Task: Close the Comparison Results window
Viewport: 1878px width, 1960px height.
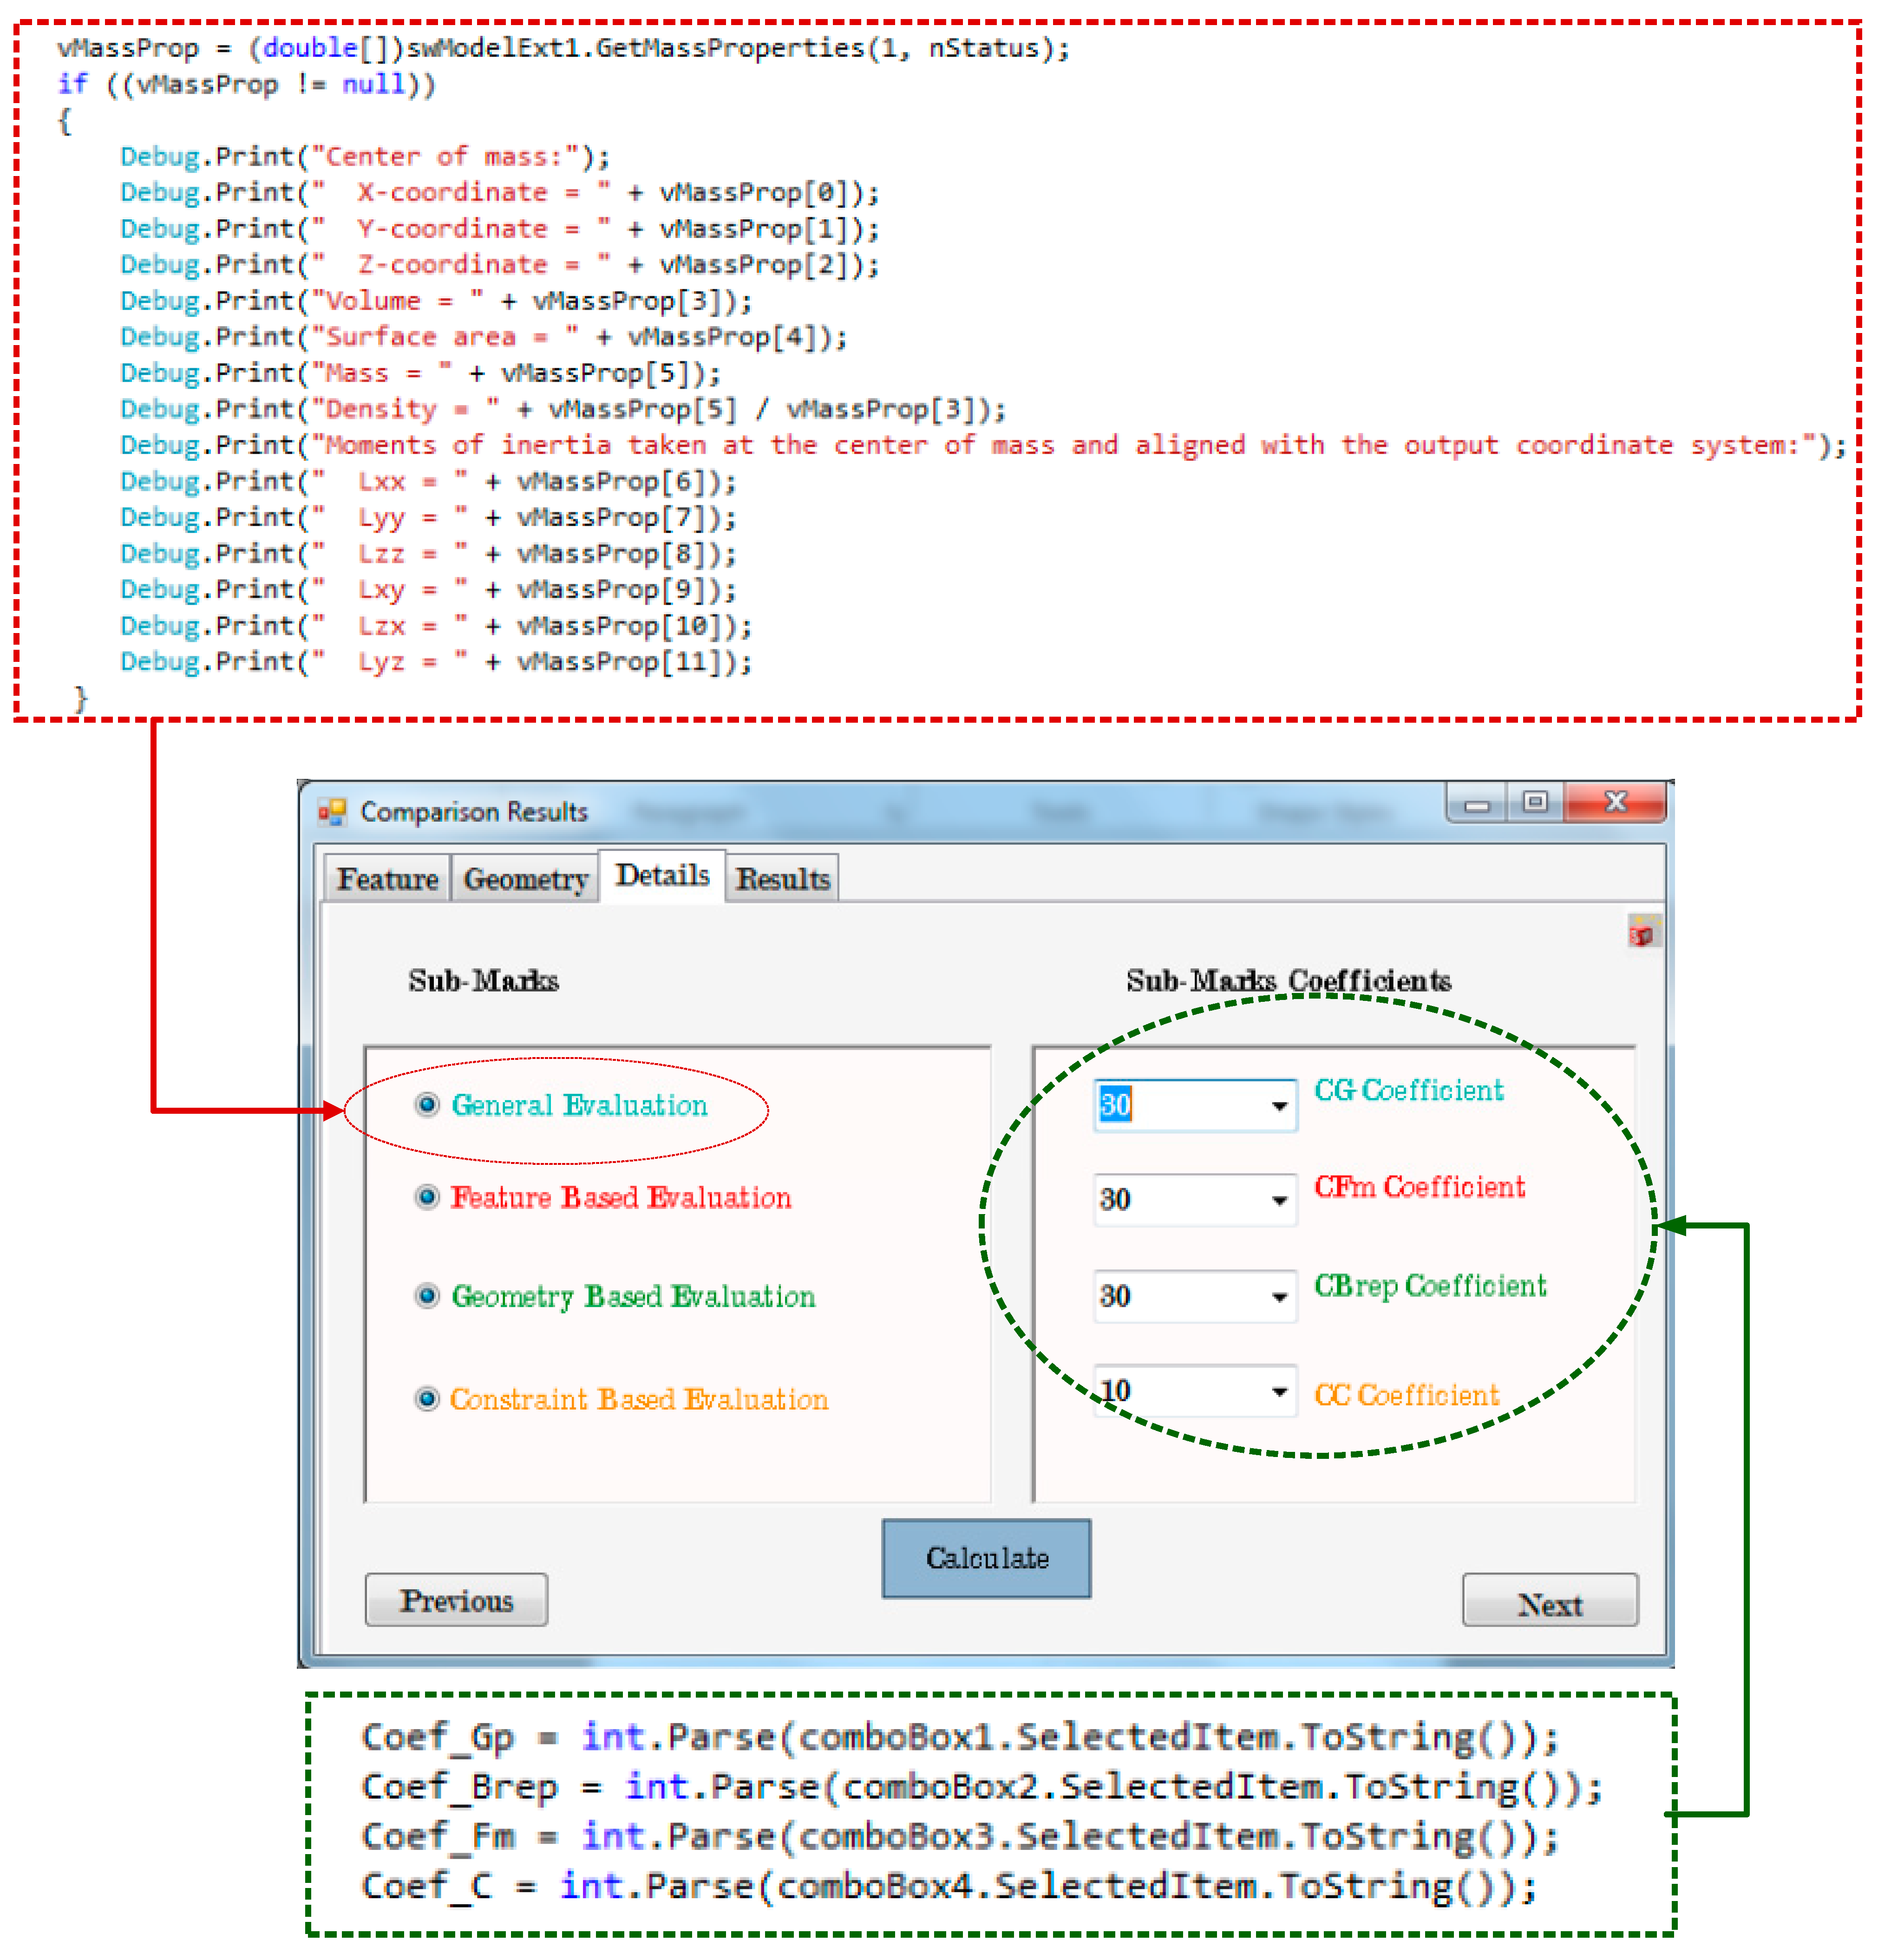Action: pos(1615,802)
